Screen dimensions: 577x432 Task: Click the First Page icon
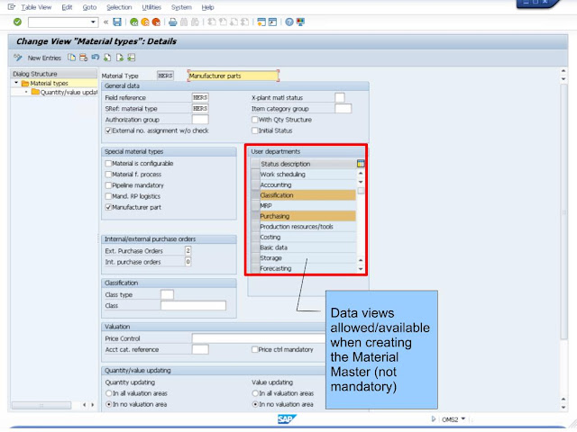212,22
